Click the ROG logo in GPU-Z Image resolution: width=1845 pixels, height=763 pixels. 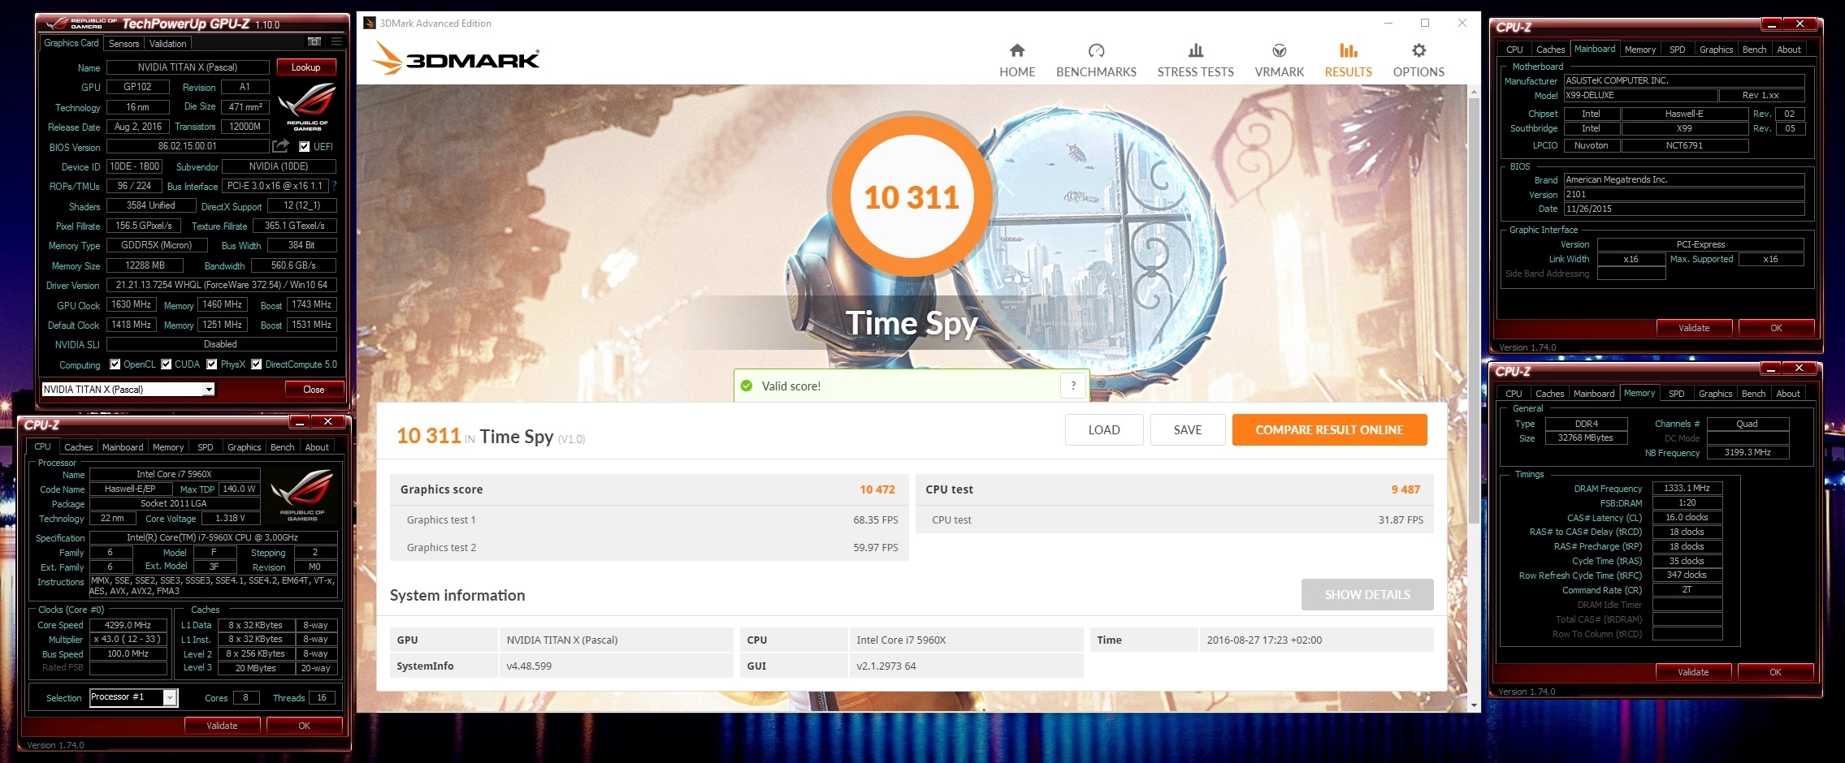(307, 106)
